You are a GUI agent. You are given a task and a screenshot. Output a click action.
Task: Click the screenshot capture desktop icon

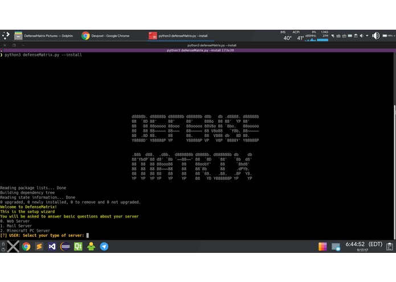(336, 247)
